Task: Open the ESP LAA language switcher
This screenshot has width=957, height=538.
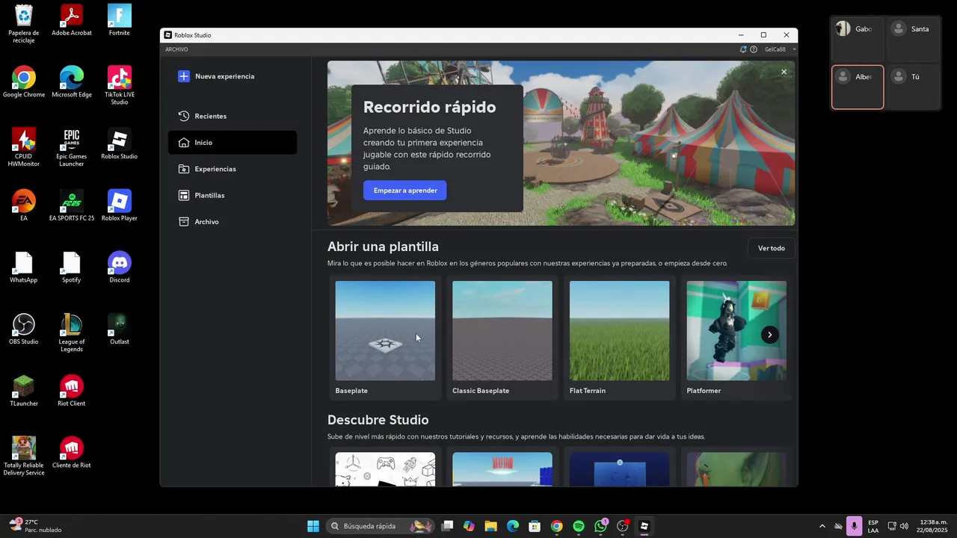Action: (x=873, y=526)
